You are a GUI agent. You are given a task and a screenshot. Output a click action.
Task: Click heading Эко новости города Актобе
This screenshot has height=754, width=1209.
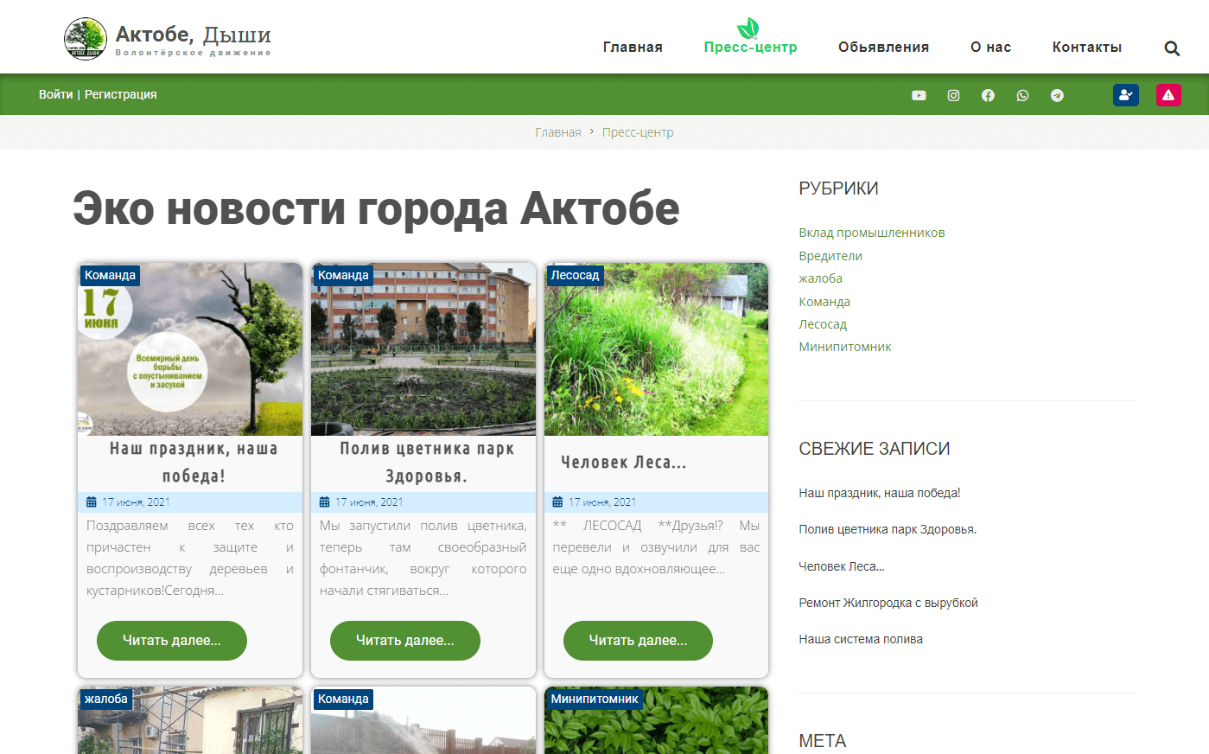[376, 208]
